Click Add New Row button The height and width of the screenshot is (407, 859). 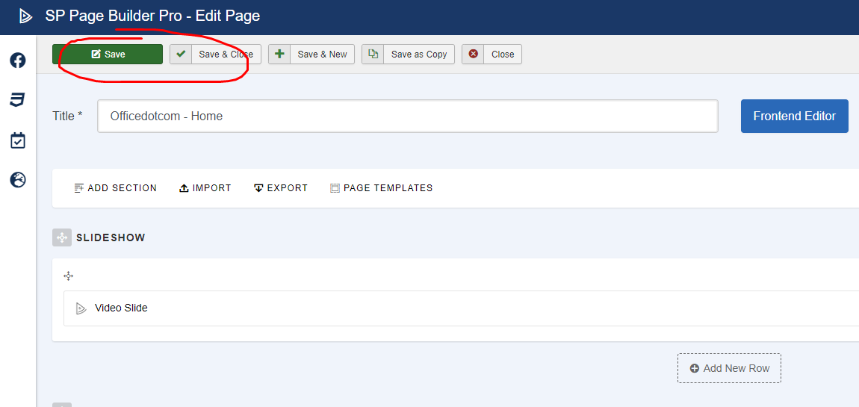click(729, 368)
